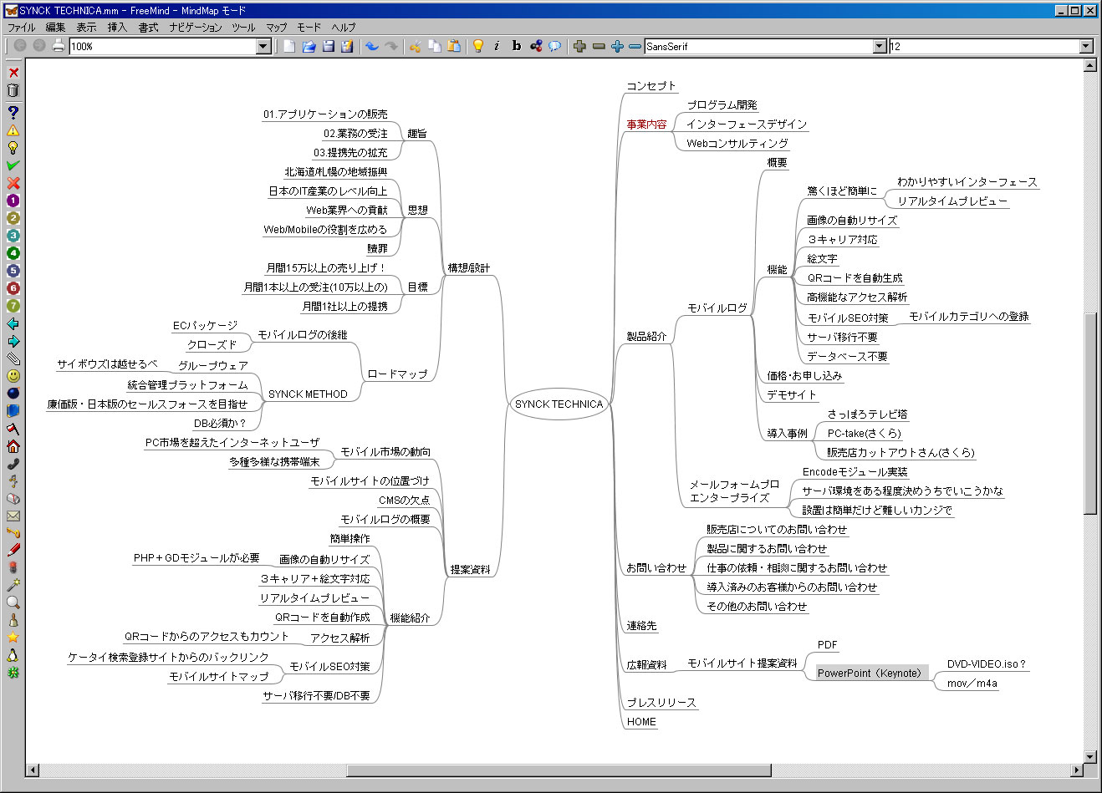Click the trash can remove-all-icons button
This screenshot has width=1102, height=793.
(13, 90)
